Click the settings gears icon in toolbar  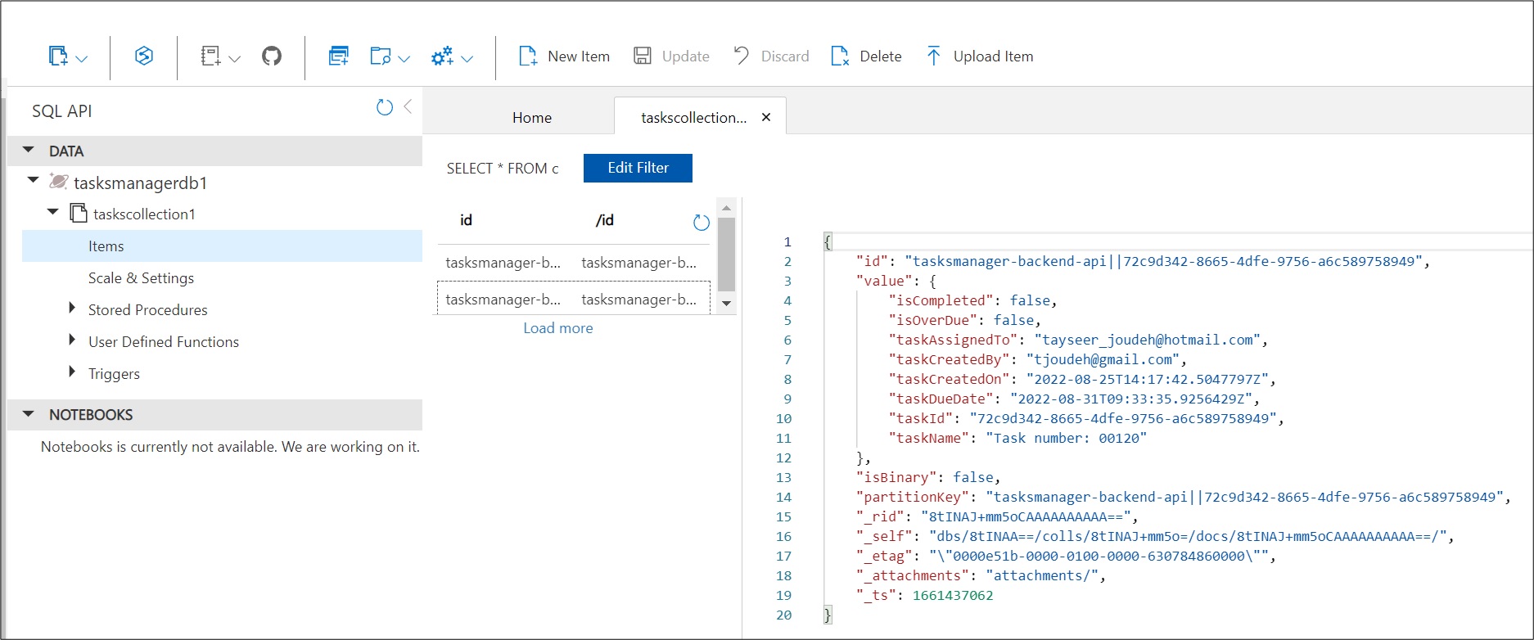coord(443,56)
